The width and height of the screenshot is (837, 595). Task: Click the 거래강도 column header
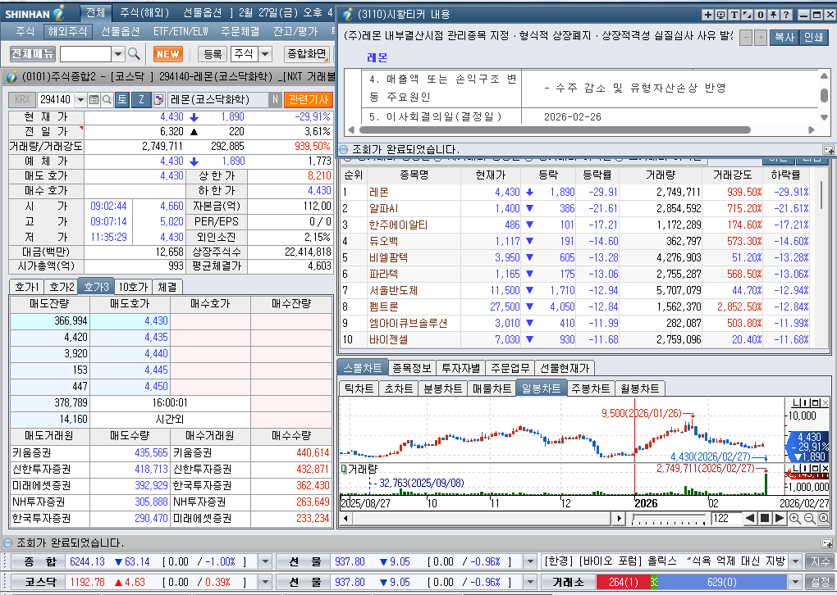[732, 175]
